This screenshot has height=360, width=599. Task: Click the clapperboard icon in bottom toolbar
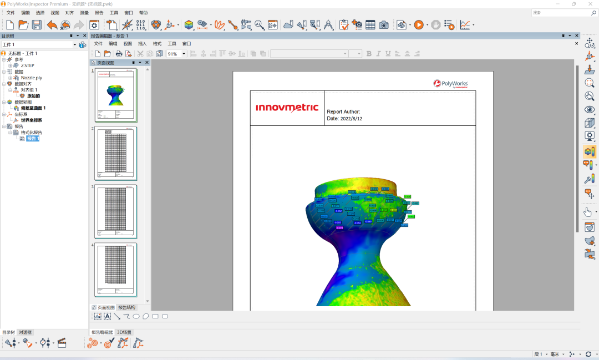point(62,343)
